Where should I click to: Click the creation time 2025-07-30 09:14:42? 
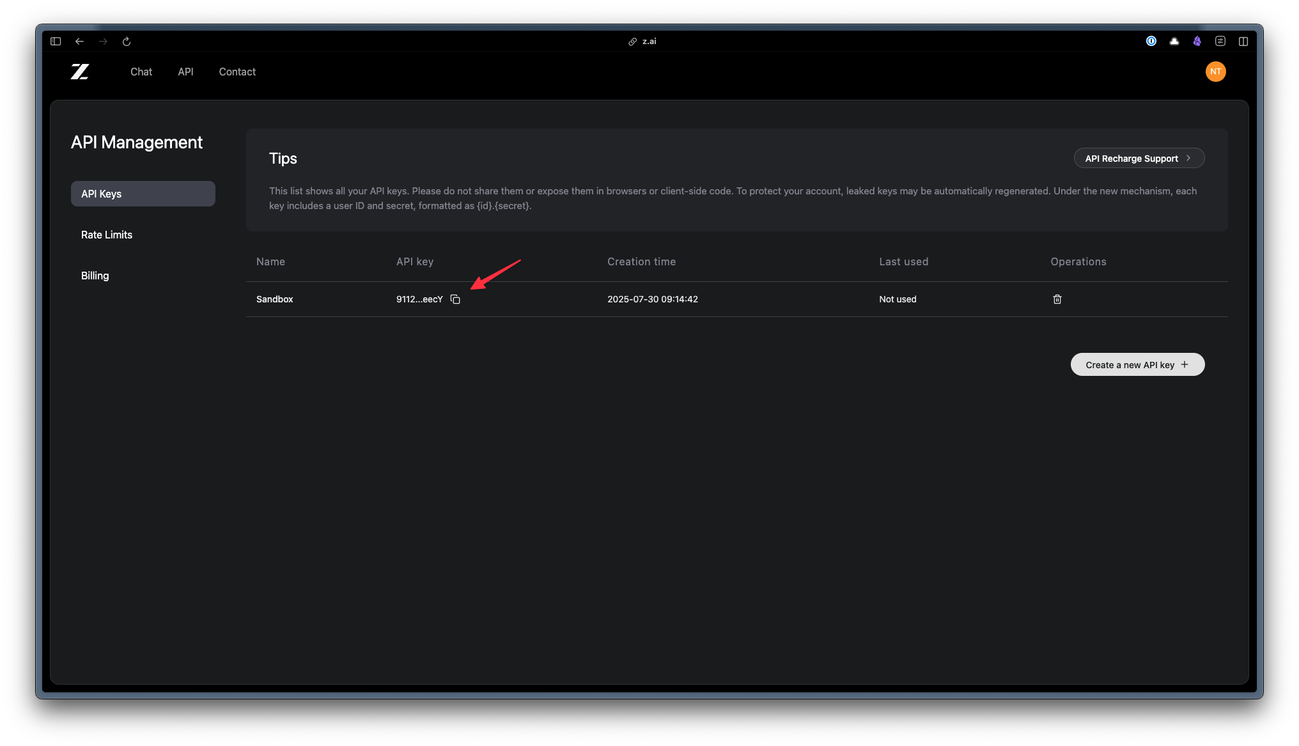[x=653, y=299]
